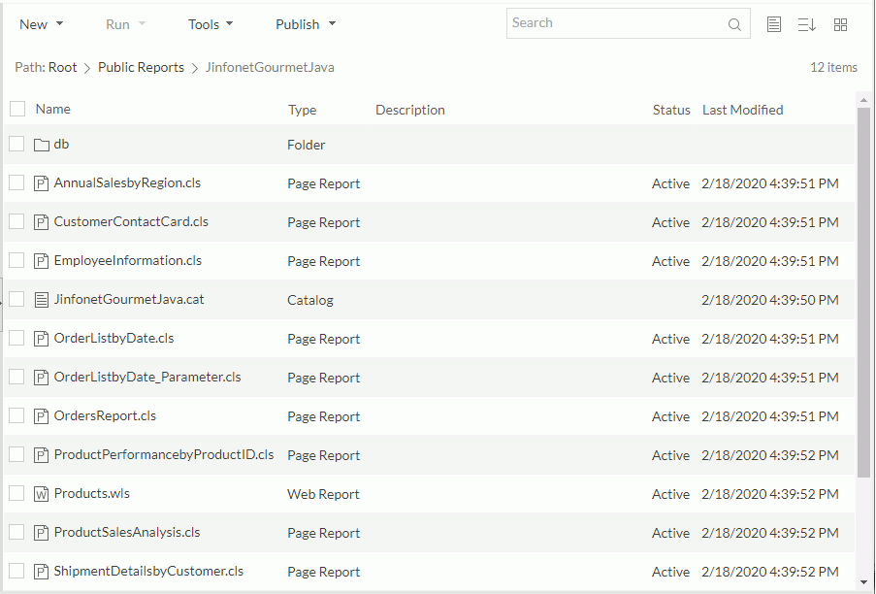Expand the Tools dropdown
The height and width of the screenshot is (594, 876).
click(211, 23)
